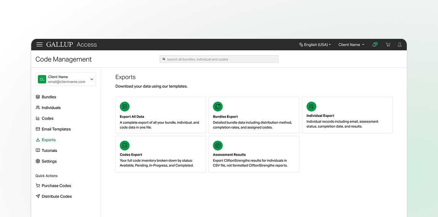
Task: Click the Purchase Codes cart icon
Action: [x=38, y=186]
